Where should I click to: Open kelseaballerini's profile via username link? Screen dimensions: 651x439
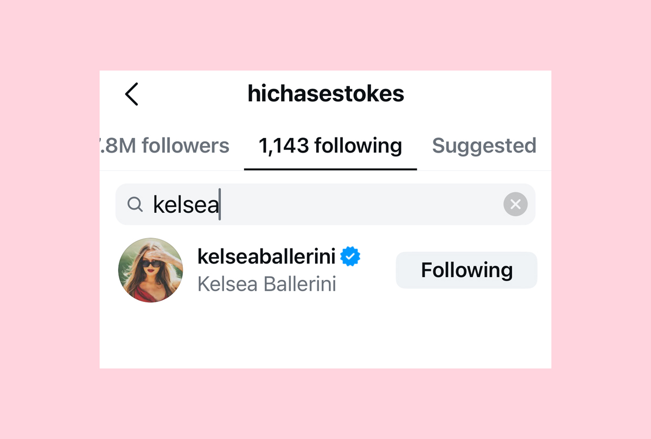pos(266,256)
